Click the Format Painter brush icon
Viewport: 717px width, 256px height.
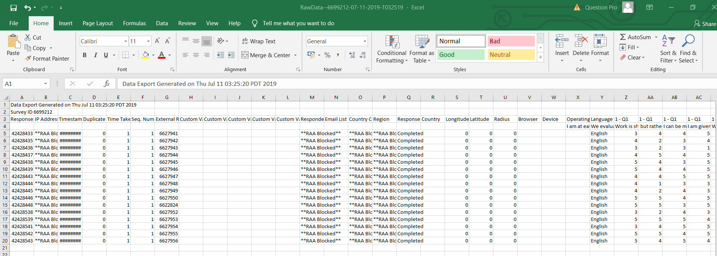[28, 58]
